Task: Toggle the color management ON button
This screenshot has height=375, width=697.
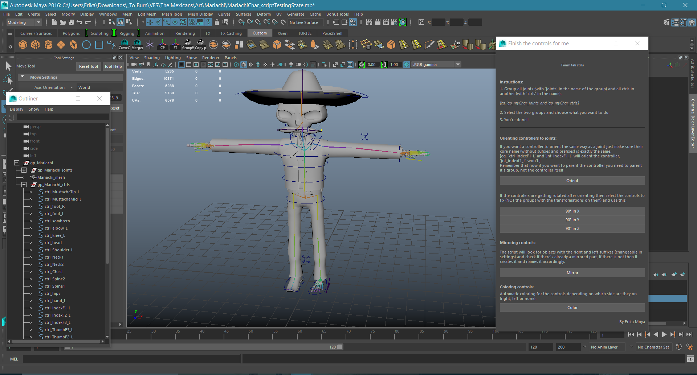Action: tap(407, 65)
